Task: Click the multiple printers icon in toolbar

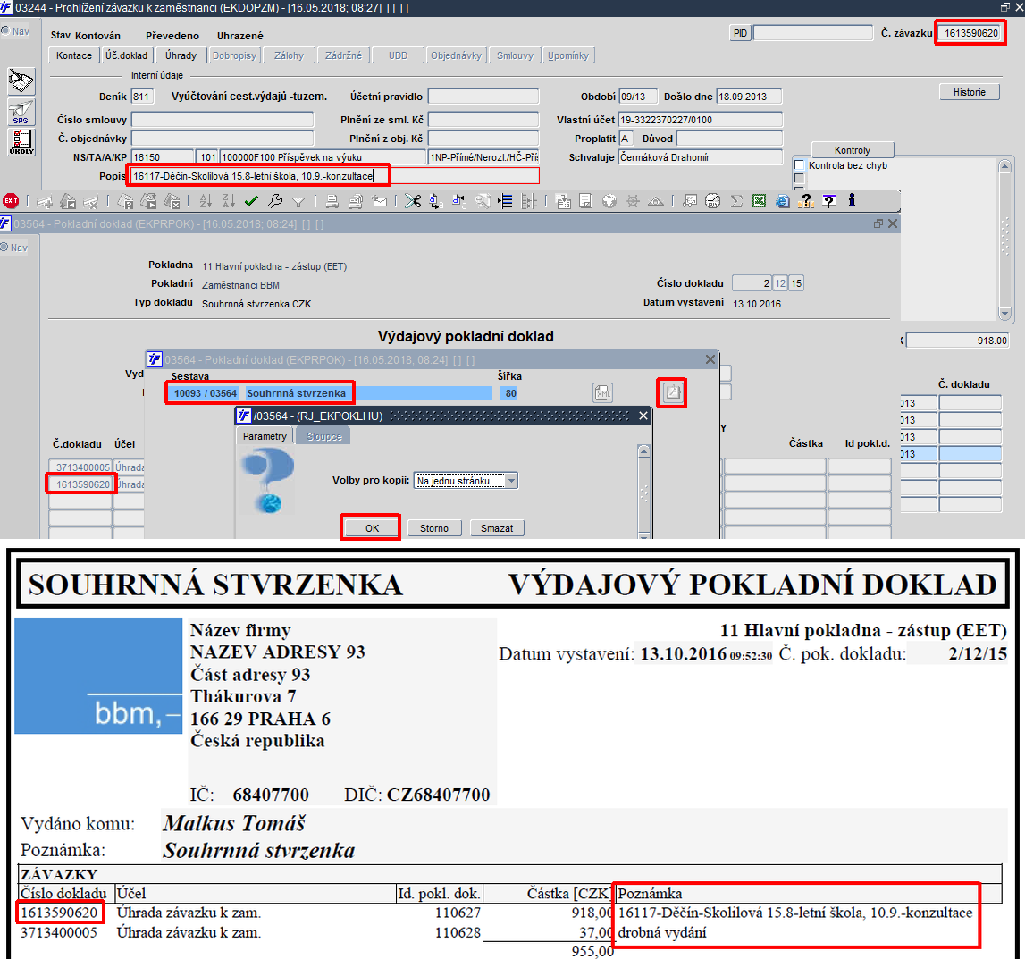Action: (x=356, y=201)
